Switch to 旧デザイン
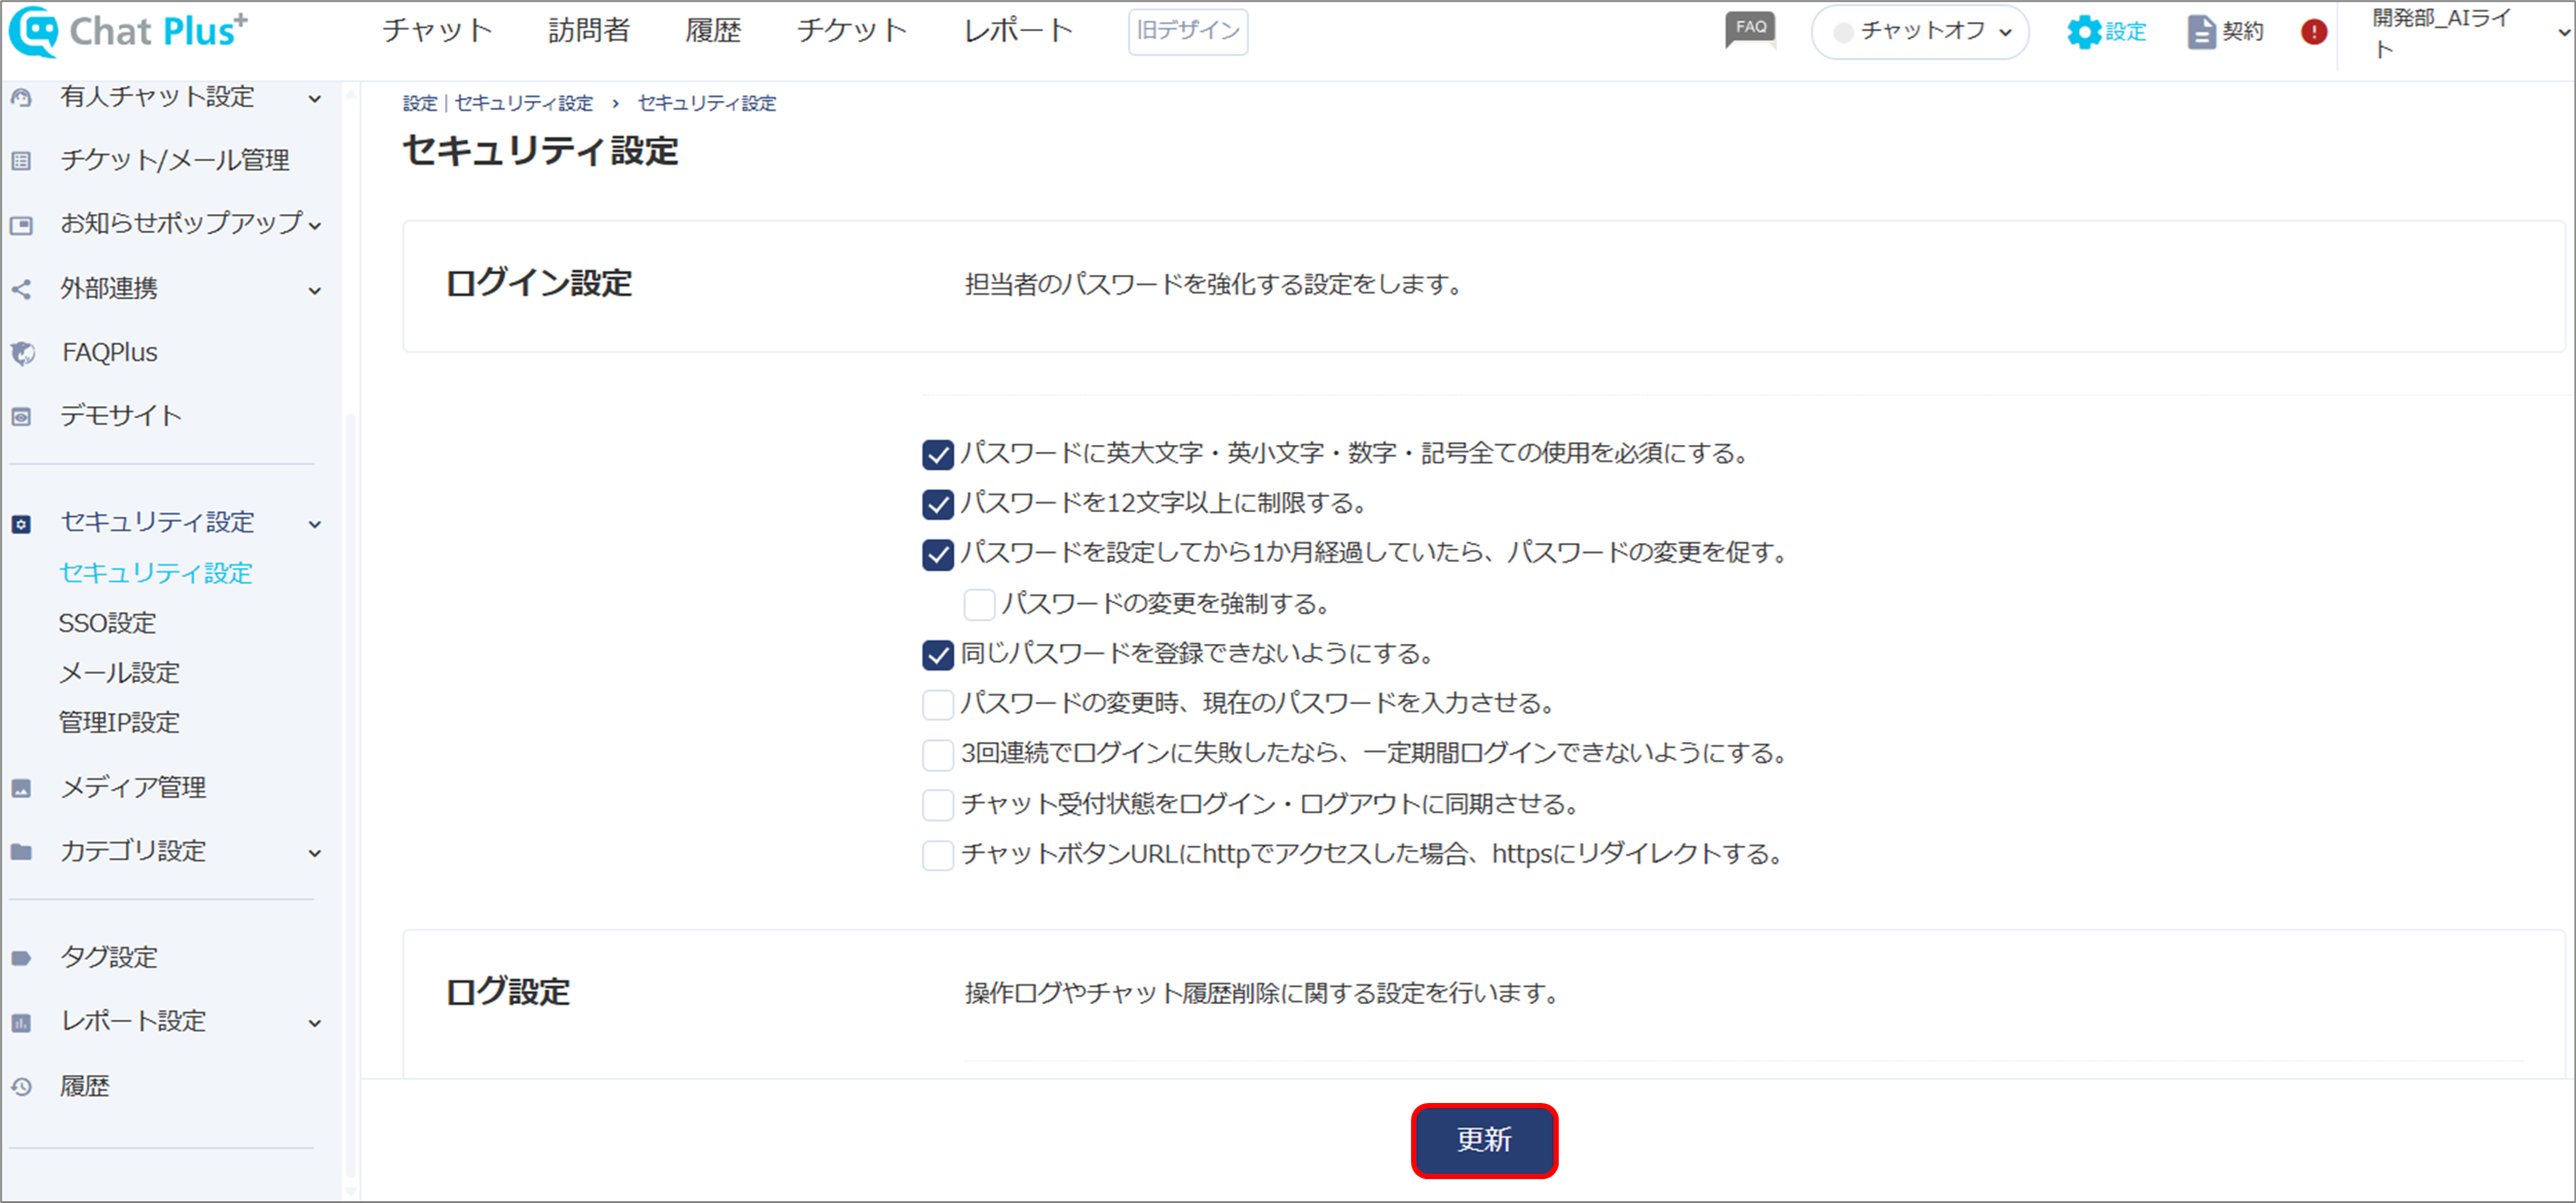The width and height of the screenshot is (2576, 1203). (1187, 31)
